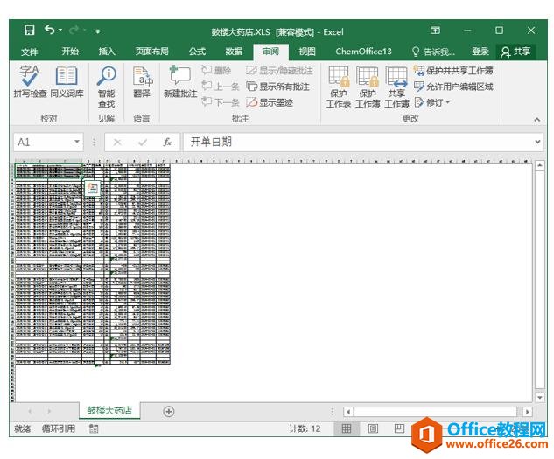This screenshot has width=554, height=459.
Task: Switch to the 插入 tab
Action: (107, 52)
